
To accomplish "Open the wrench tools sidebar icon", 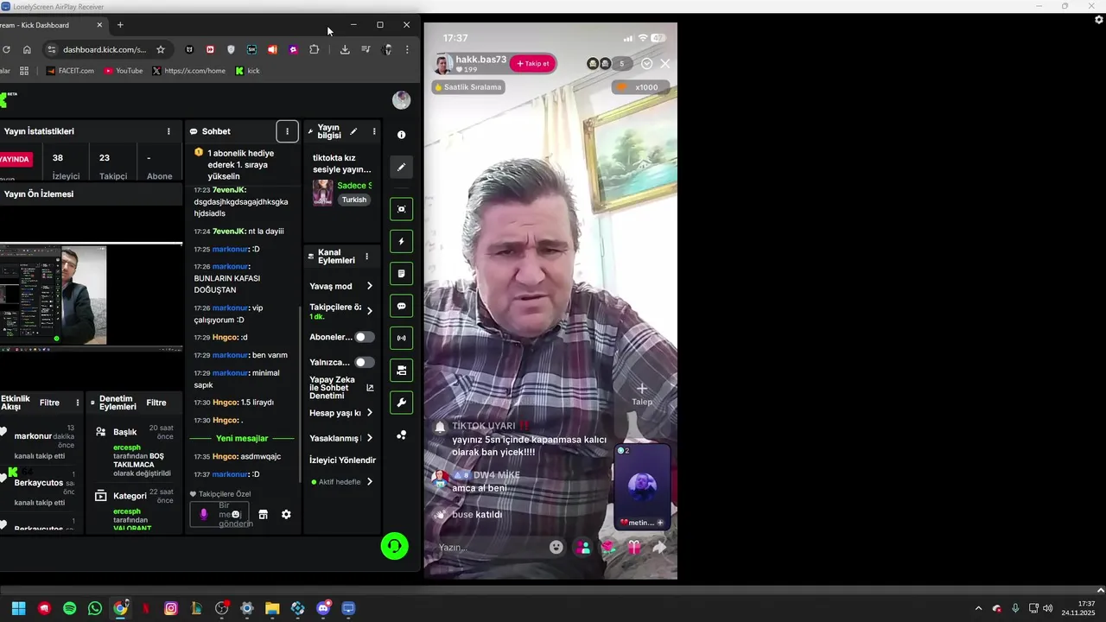I will [x=401, y=403].
